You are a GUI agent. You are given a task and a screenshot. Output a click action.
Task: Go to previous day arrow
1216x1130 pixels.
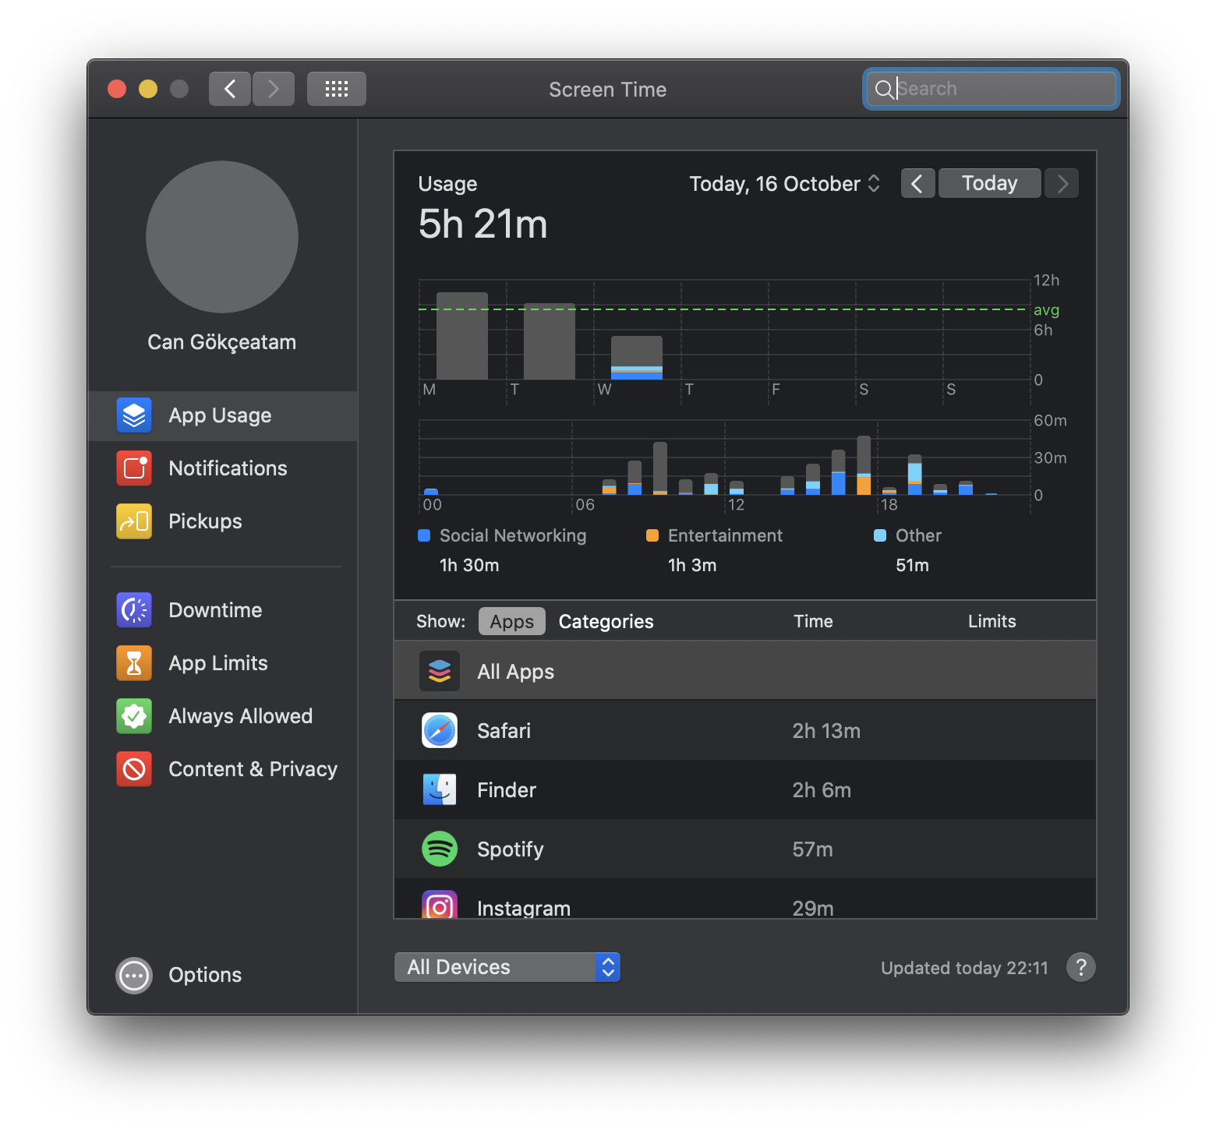[918, 183]
